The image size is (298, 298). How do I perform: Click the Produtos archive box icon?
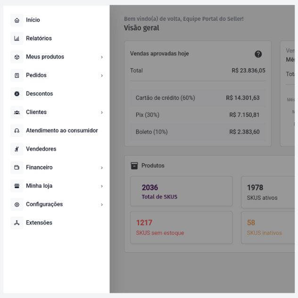click(x=134, y=166)
